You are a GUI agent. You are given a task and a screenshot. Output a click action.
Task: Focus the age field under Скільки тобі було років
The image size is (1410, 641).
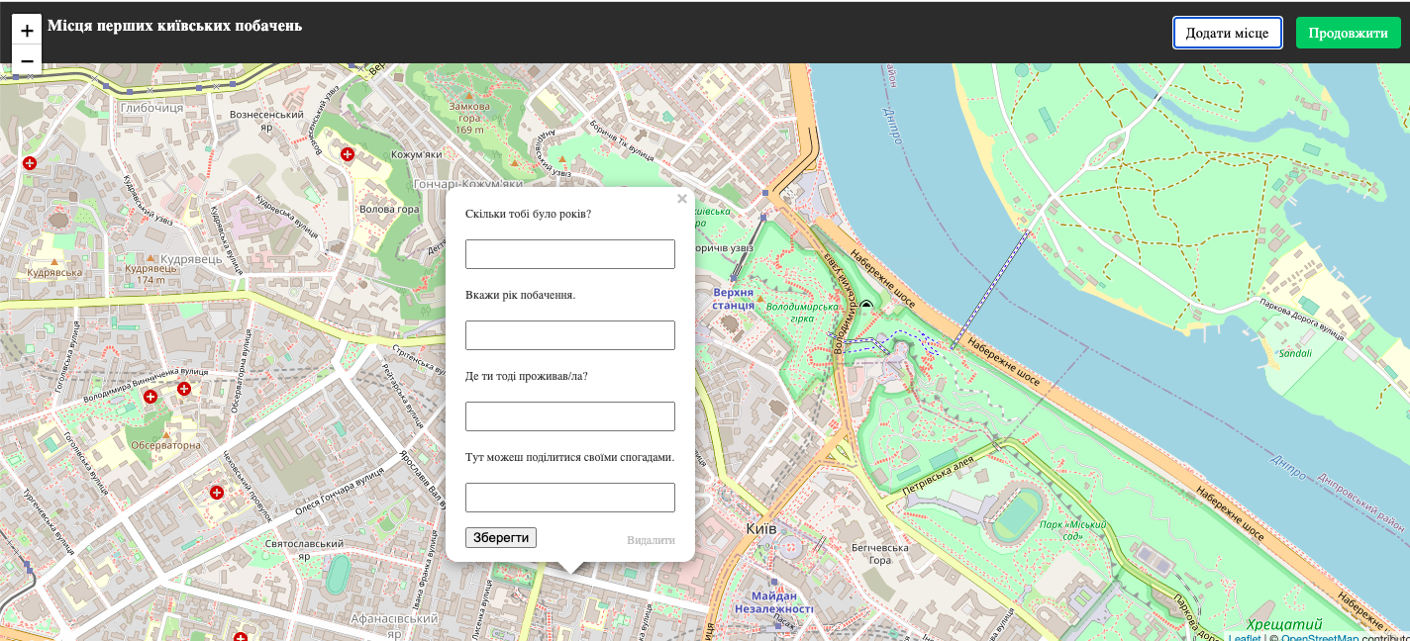570,254
